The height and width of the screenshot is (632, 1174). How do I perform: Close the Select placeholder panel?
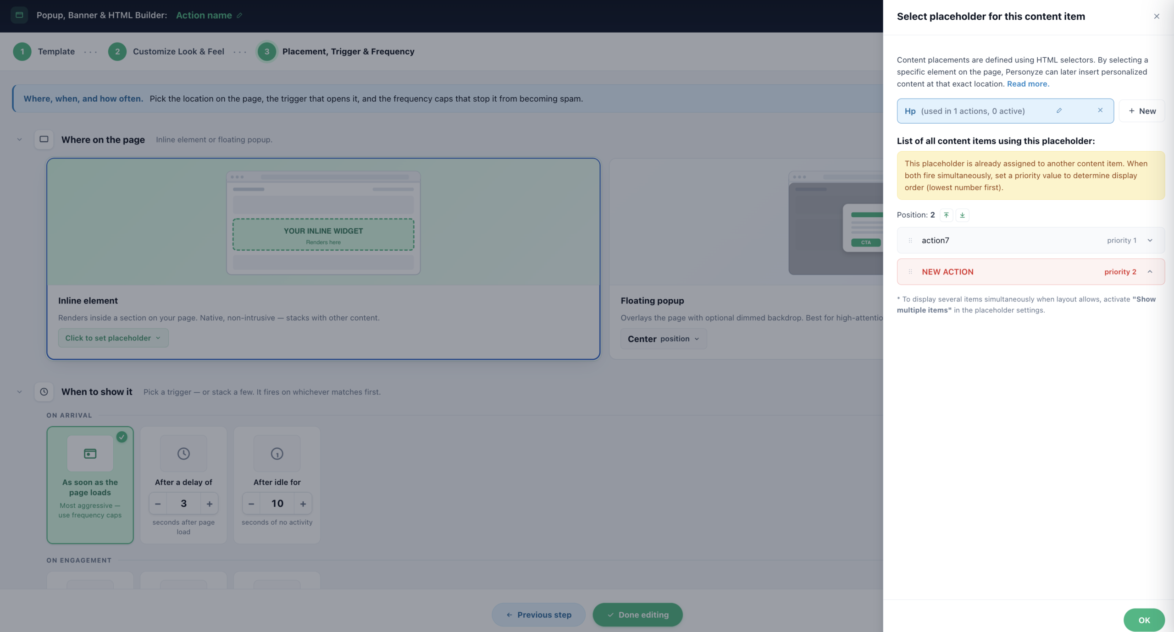point(1157,16)
